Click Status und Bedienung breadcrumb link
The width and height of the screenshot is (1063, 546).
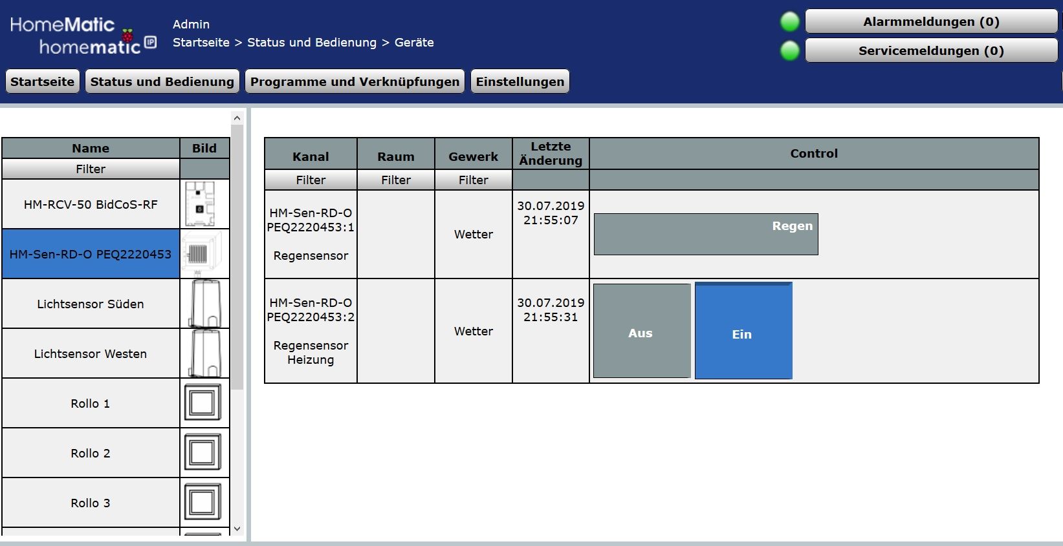click(312, 43)
